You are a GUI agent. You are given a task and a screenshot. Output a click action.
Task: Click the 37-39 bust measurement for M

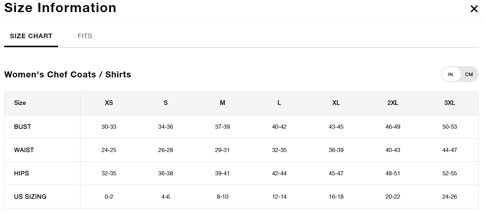click(x=222, y=127)
